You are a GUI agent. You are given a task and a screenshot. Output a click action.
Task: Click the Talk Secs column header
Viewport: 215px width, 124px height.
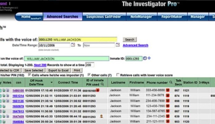tap(178, 83)
